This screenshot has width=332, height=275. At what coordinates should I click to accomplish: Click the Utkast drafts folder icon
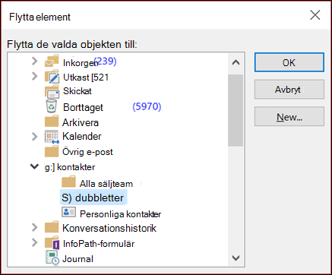pos(52,77)
